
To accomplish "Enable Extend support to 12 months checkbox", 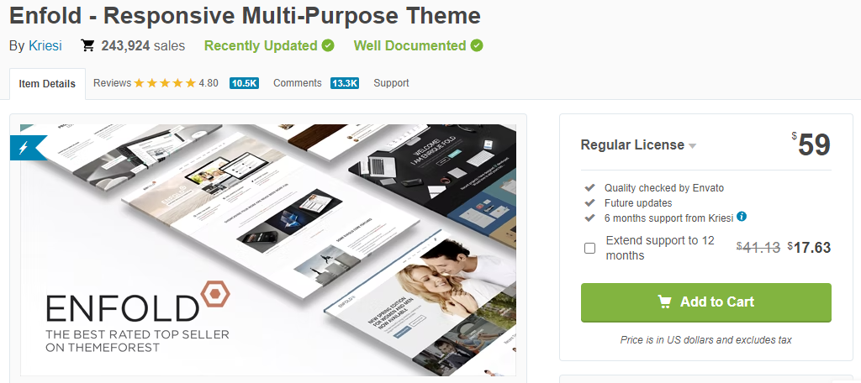I will pos(589,248).
